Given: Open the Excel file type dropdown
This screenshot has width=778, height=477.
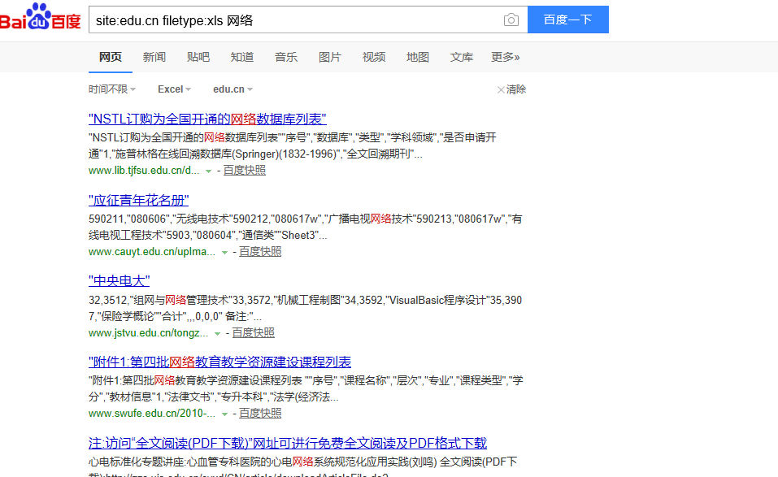Looking at the screenshot, I should (x=174, y=89).
